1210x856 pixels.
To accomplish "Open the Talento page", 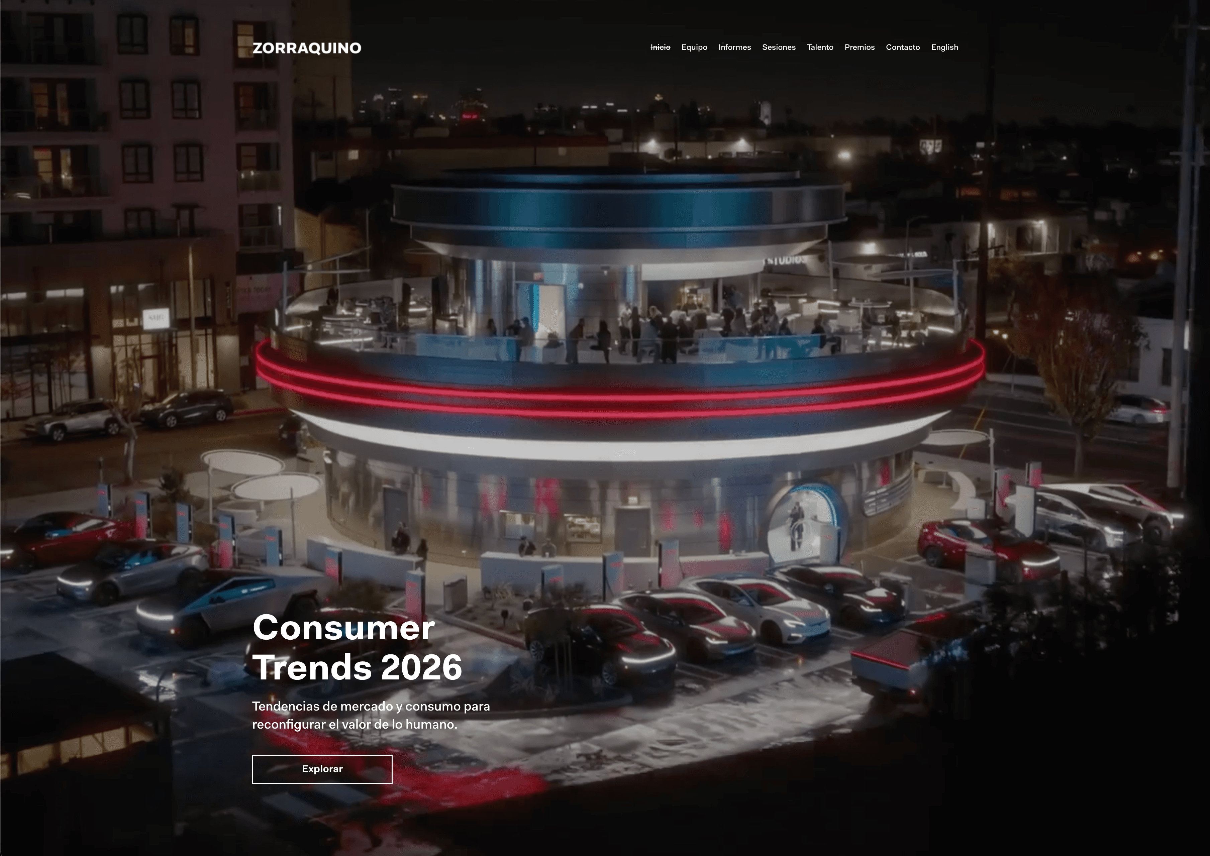I will coord(820,47).
